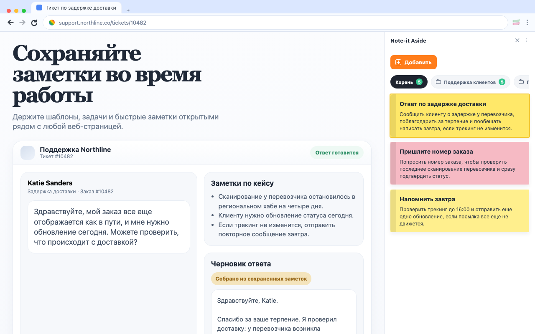This screenshot has width=535, height=334.
Task: Click the Note-it sticky notes extension icon
Action: 516,22
